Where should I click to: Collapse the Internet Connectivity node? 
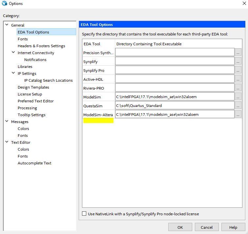point(13,52)
